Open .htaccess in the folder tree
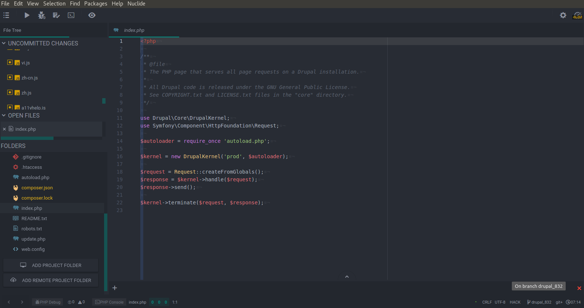 point(32,167)
